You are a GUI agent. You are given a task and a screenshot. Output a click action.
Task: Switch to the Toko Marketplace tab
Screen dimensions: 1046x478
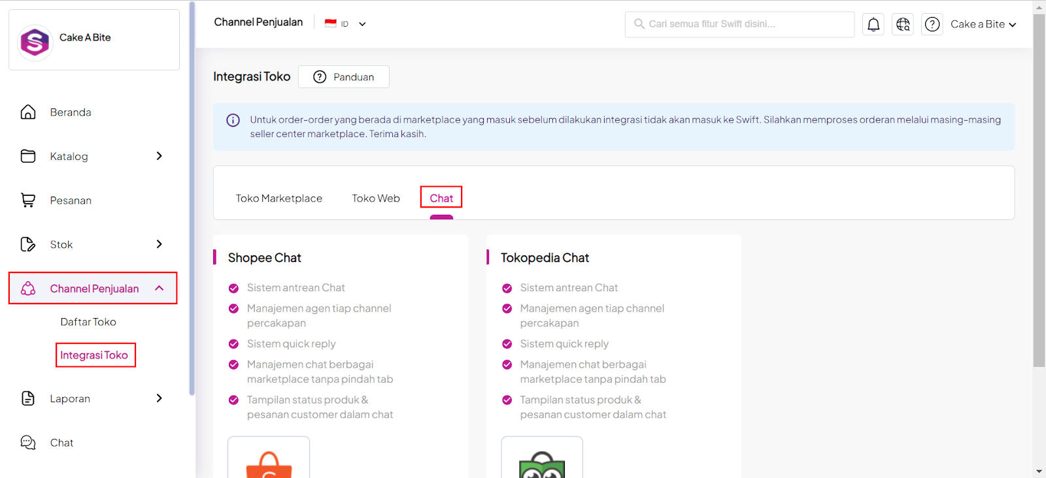click(279, 199)
